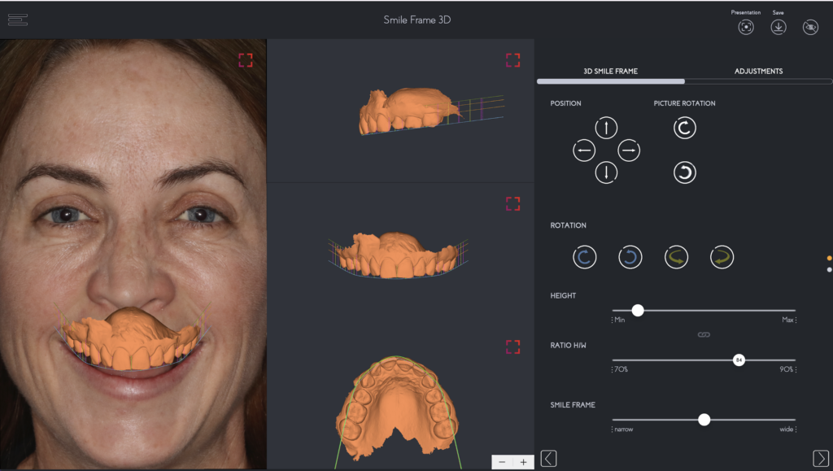The image size is (833, 471).
Task: Switch to the ADJUSTMENTS tab
Action: pos(758,71)
